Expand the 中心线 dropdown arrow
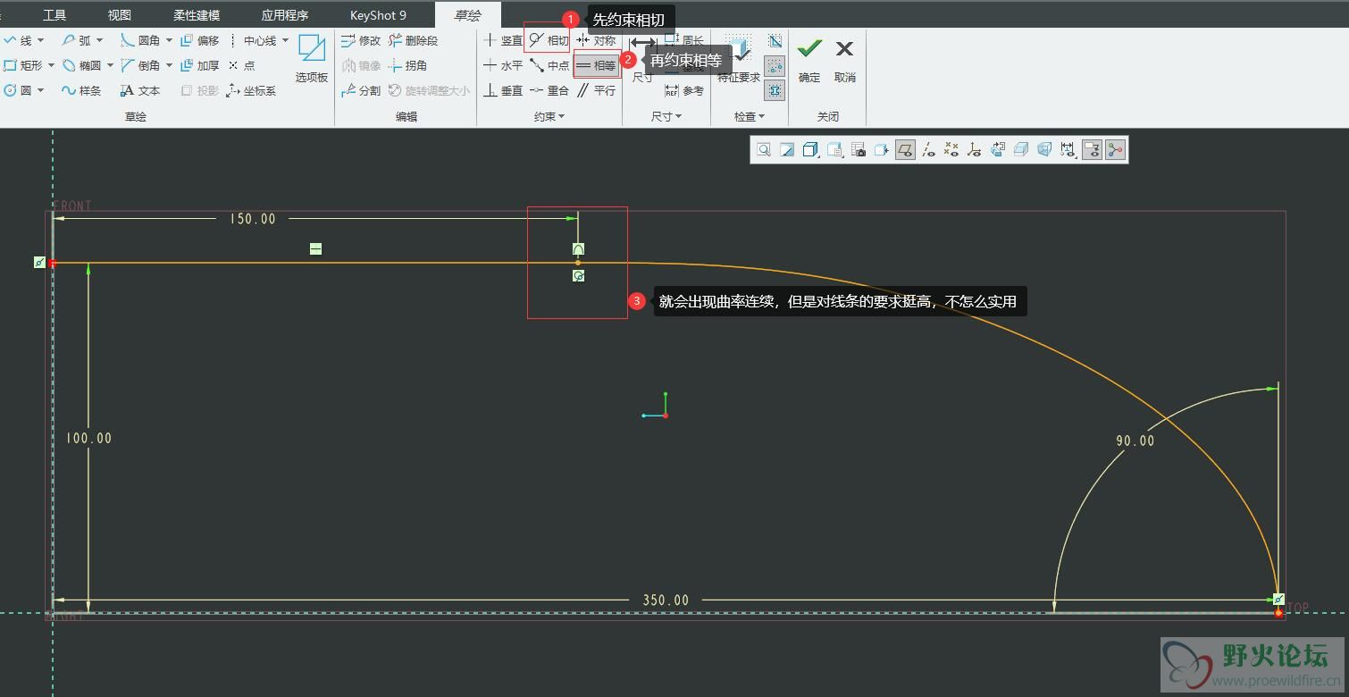The image size is (1349, 697). (x=285, y=40)
